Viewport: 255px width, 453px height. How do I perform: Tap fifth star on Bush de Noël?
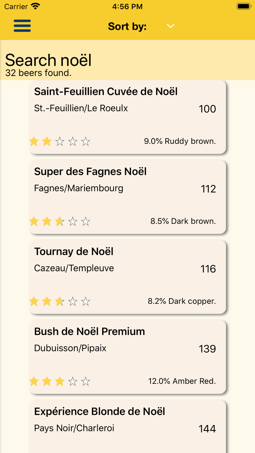86,381
